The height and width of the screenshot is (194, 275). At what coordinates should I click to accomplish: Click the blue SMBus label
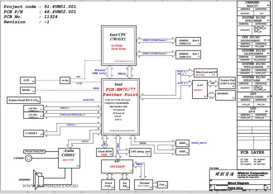pyautogui.click(x=139, y=164)
